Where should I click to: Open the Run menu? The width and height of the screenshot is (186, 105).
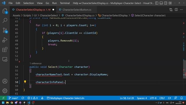coord(54,3)
